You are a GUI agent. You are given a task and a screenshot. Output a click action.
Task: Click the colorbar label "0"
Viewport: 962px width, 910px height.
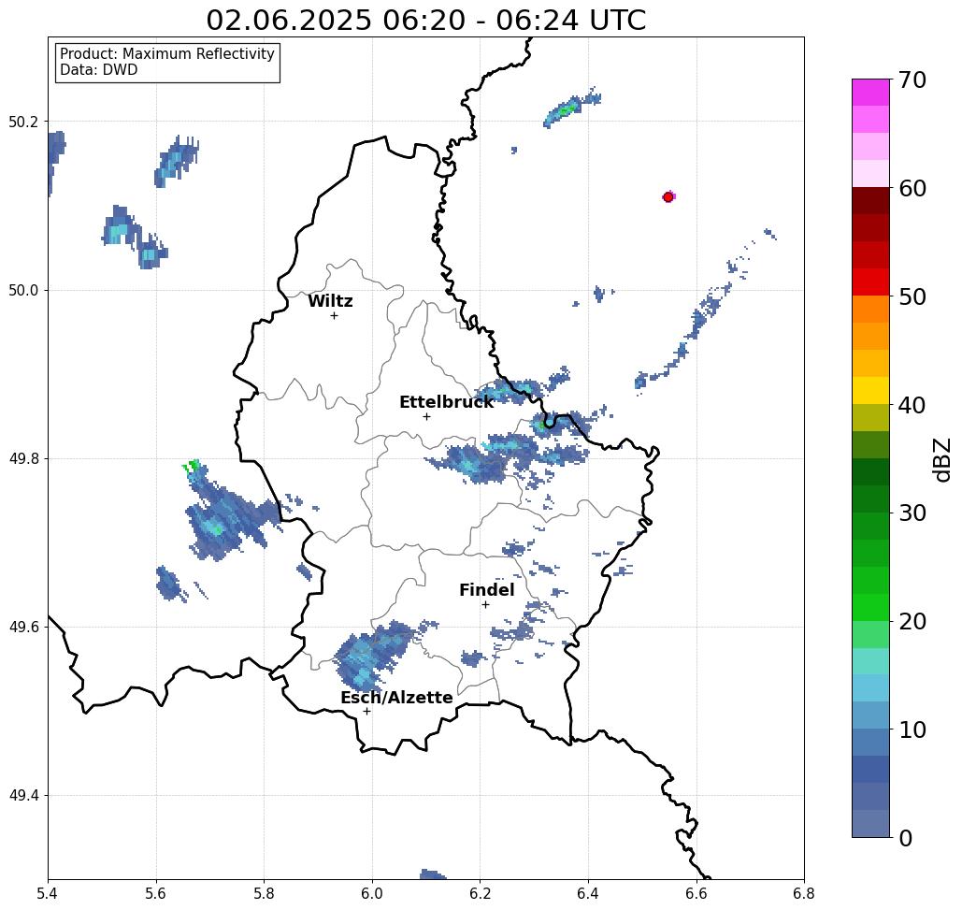tap(906, 838)
